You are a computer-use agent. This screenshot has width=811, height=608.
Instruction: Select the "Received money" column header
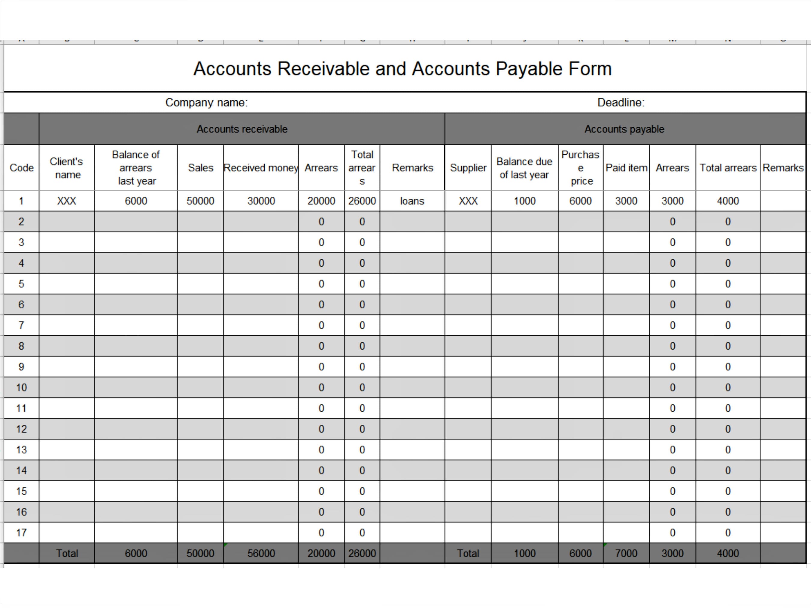tap(260, 168)
